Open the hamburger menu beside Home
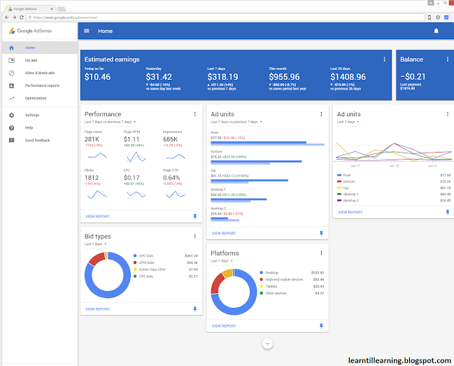This screenshot has height=366, width=454. 87,31
